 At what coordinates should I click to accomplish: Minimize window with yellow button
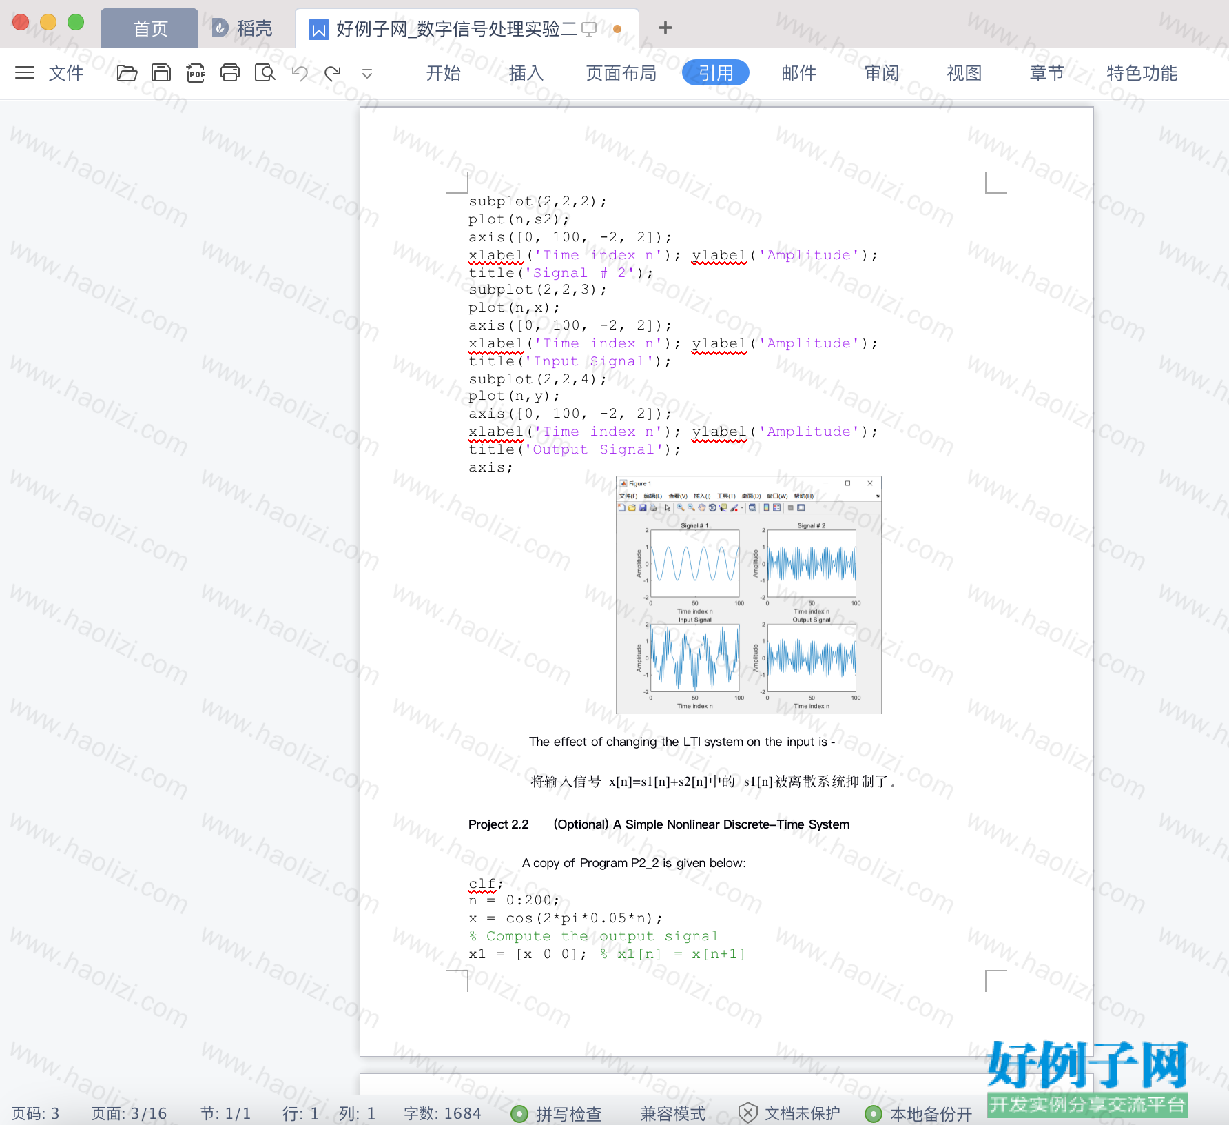pyautogui.click(x=48, y=22)
